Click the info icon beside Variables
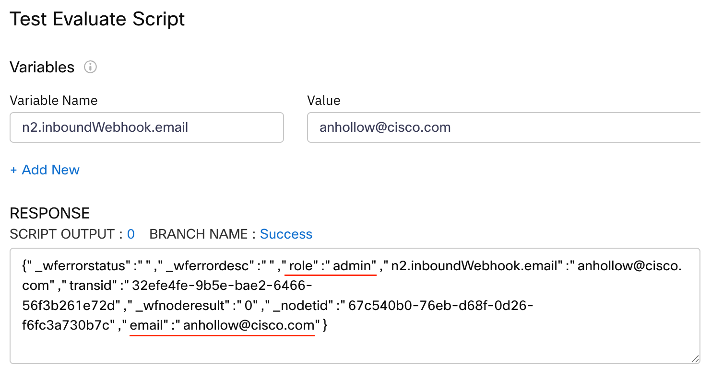The height and width of the screenshot is (390, 711). [x=90, y=67]
